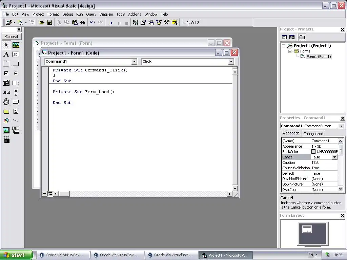Open Object Browser from toolbar
This screenshot has height=260, width=347.
pyautogui.click(x=159, y=23)
